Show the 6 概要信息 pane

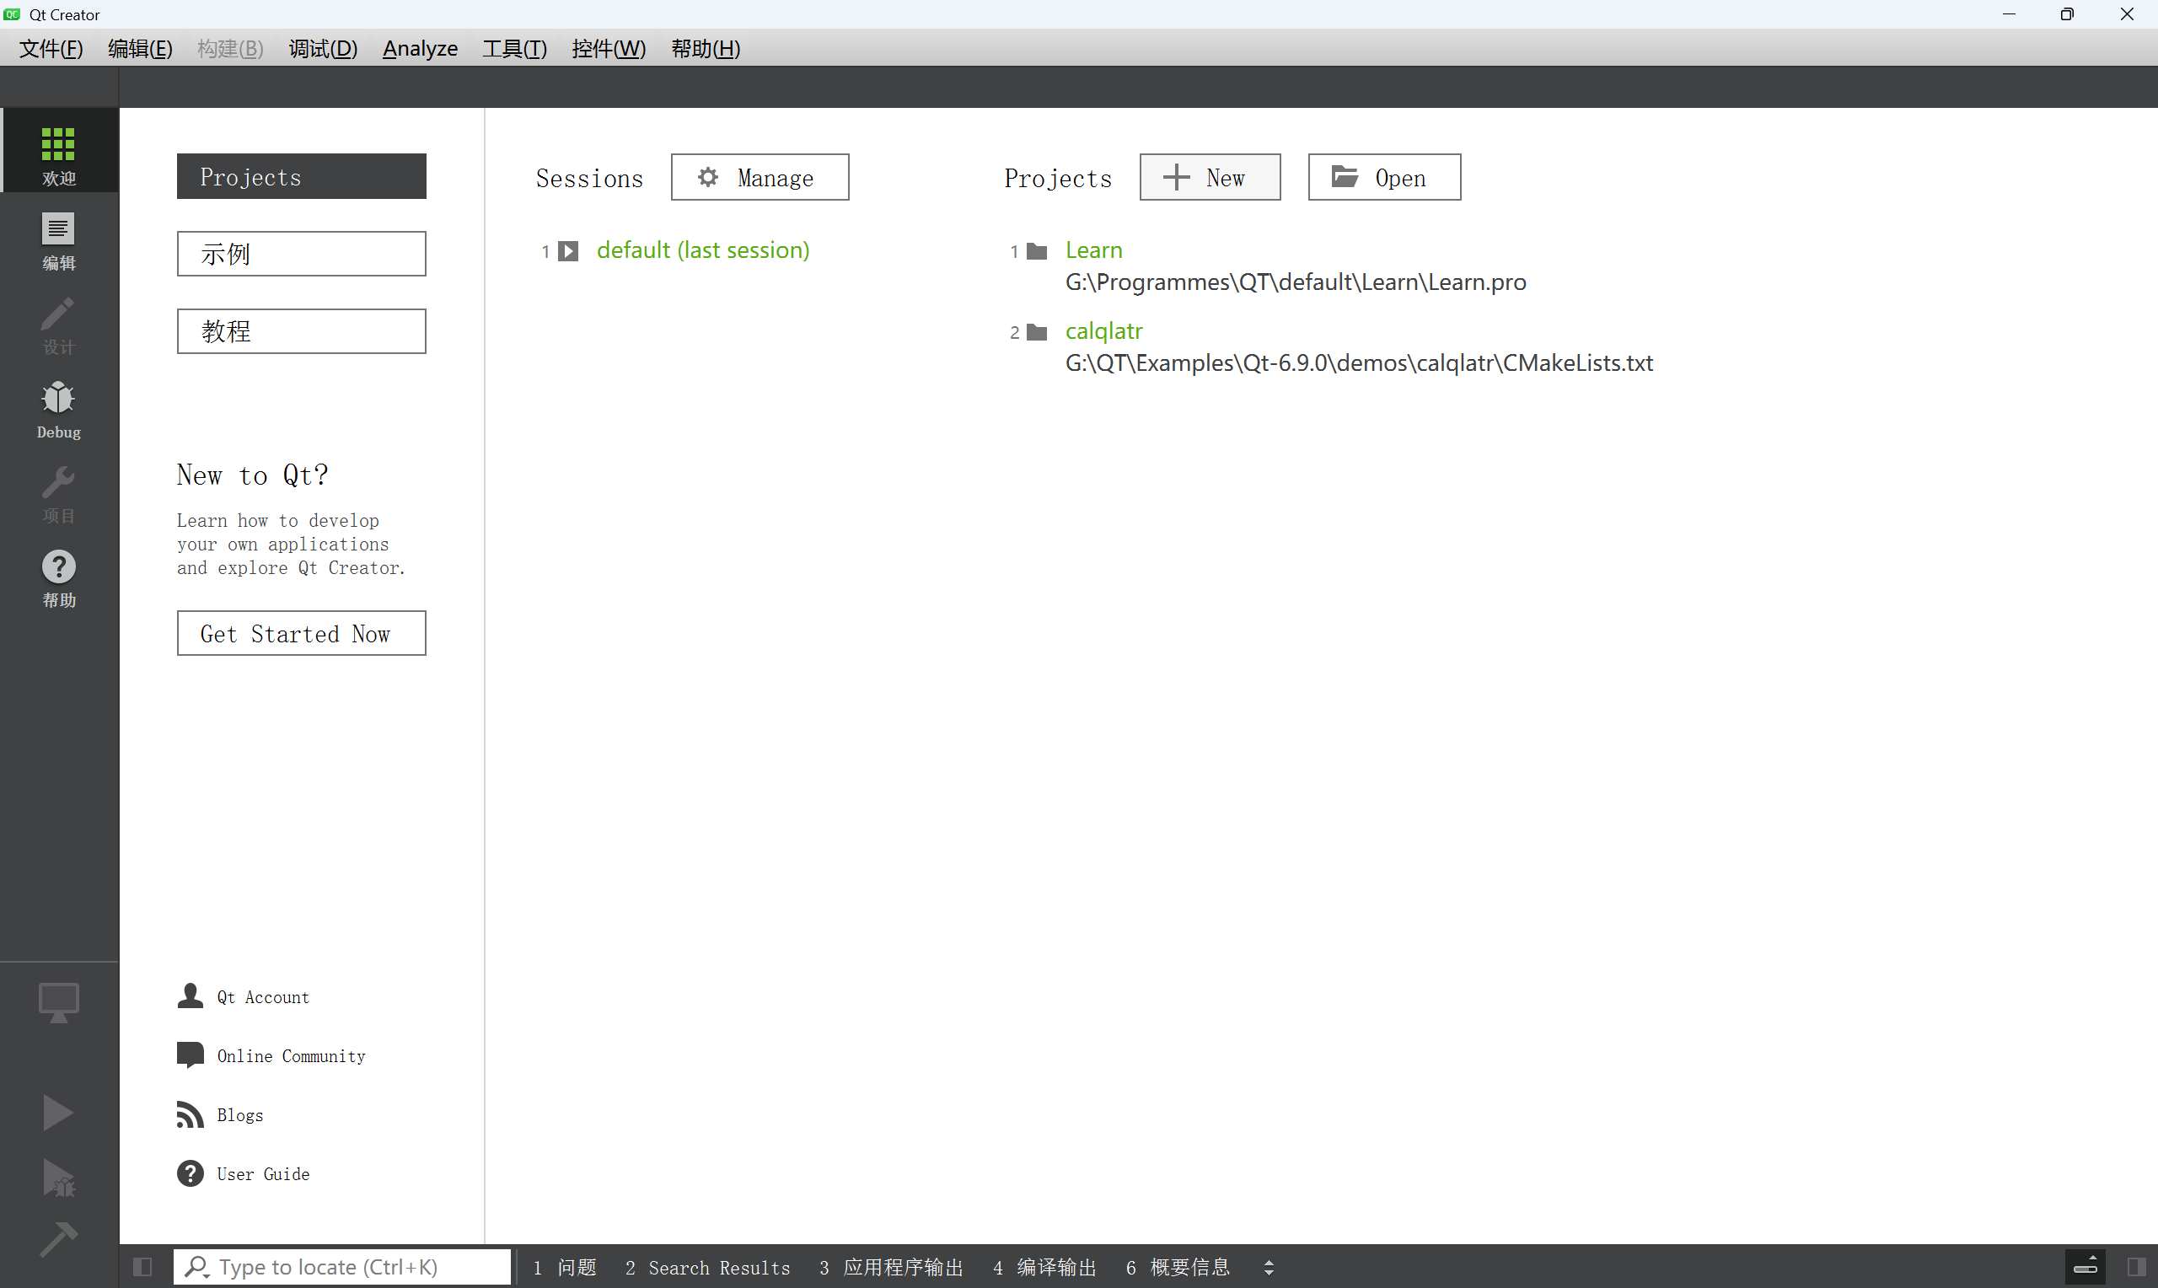1178,1267
